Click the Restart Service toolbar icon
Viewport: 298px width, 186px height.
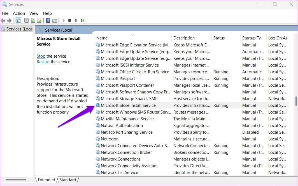[83, 20]
